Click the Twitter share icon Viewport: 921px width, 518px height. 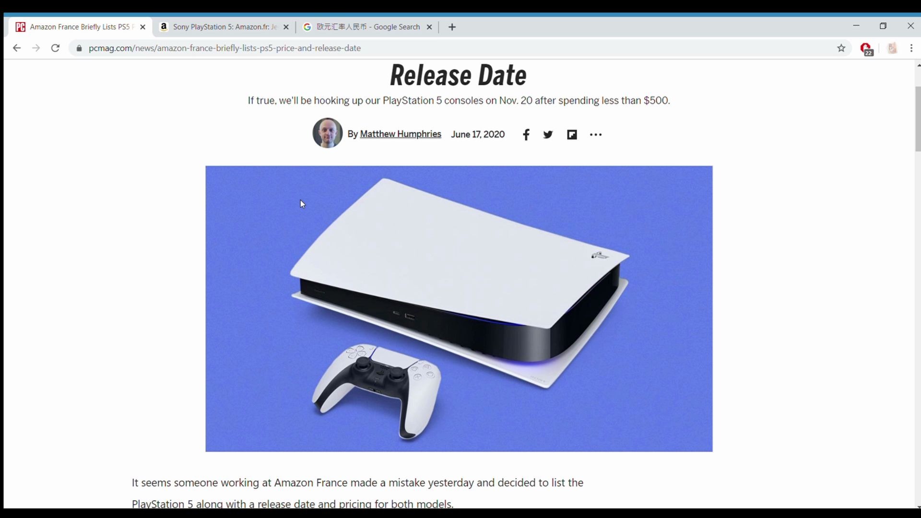click(x=548, y=134)
